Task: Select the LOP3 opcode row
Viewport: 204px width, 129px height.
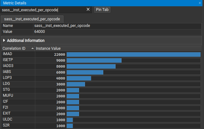Action: click(x=101, y=78)
